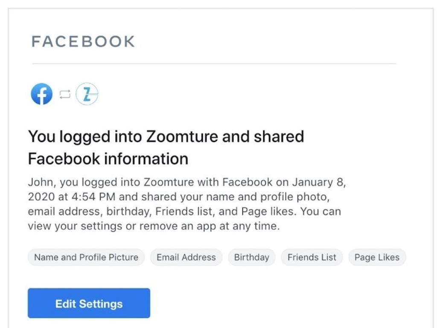Viewport: 437px width, 328px height.
Task: Select the Birthday chip
Action: 252,257
